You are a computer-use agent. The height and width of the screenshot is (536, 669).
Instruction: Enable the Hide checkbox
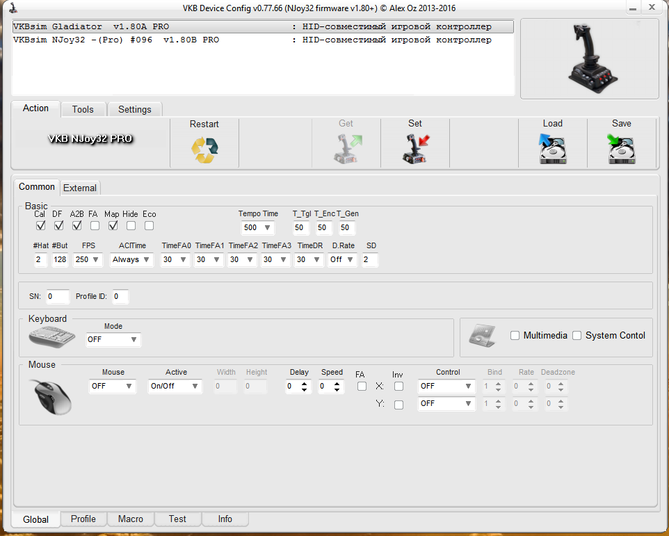pyautogui.click(x=131, y=225)
